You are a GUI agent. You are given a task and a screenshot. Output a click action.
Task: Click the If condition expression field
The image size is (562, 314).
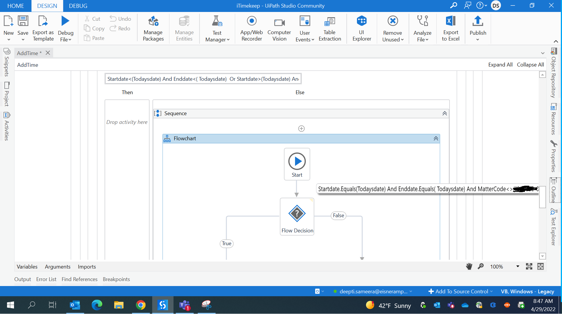(203, 79)
